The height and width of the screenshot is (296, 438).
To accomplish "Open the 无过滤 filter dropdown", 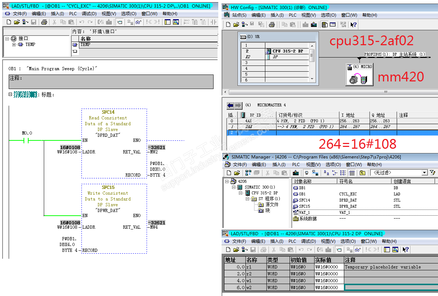I will click(x=424, y=173).
